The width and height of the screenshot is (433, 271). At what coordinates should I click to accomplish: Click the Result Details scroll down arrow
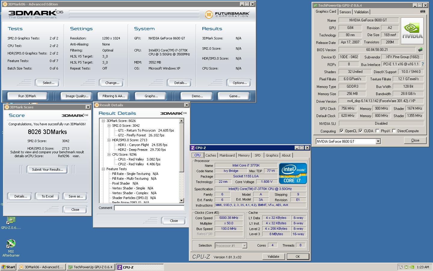[181, 201]
